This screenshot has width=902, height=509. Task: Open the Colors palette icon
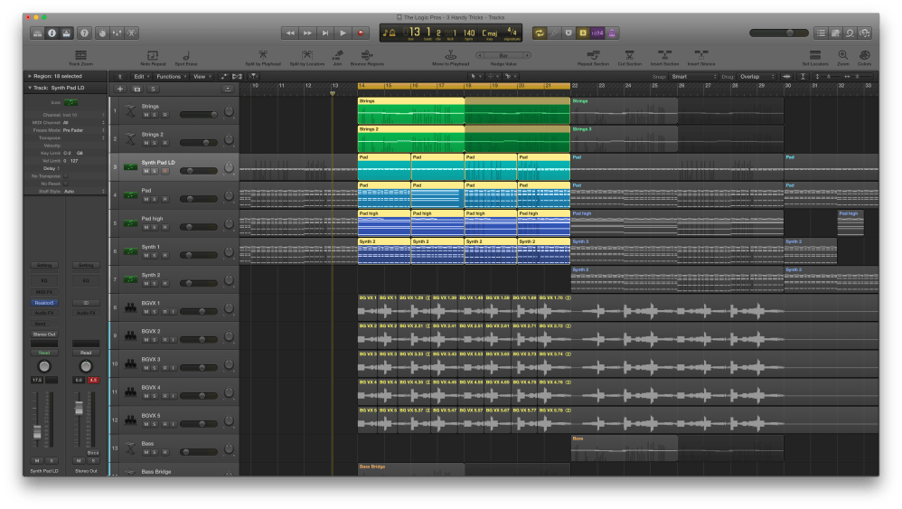[865, 55]
